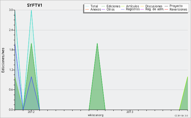The image size is (191, 118).
Task: Click the 0.0 y-axis value
Action: 11,110
